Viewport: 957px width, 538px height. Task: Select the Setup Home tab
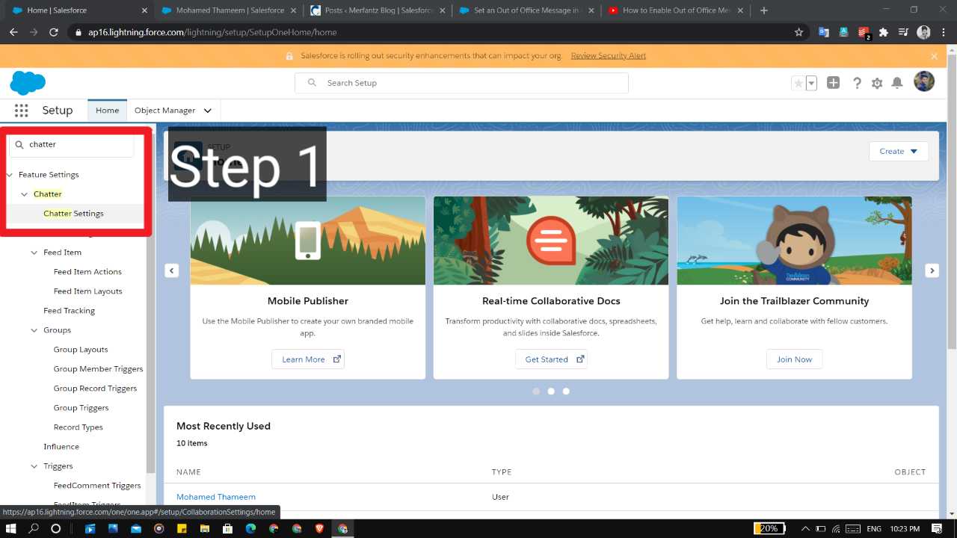[x=107, y=111]
